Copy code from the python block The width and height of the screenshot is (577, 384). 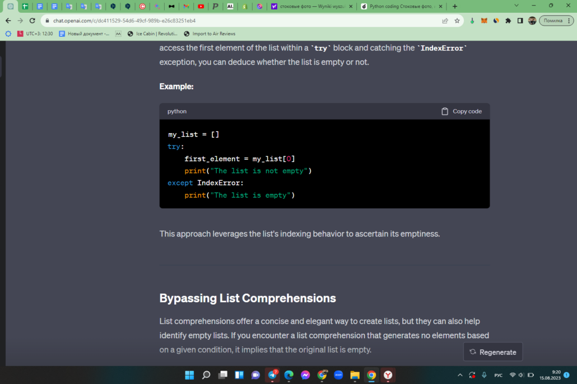pyautogui.click(x=462, y=111)
